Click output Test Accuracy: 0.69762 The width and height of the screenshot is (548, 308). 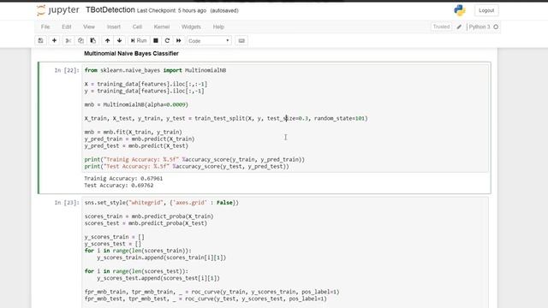(119, 186)
